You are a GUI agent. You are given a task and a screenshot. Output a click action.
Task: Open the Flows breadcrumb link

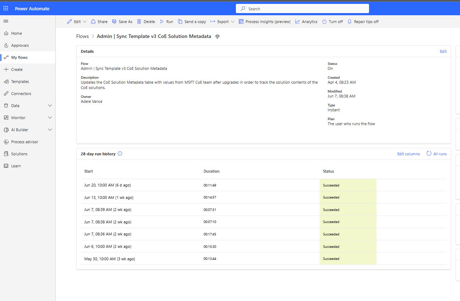tap(82, 36)
